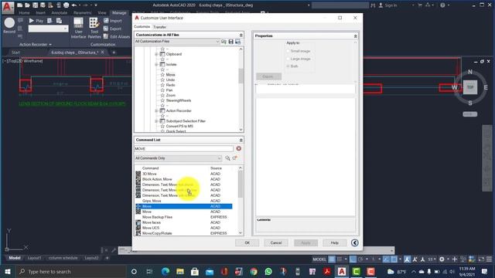Click Sign In in title bar

[x=387, y=5]
